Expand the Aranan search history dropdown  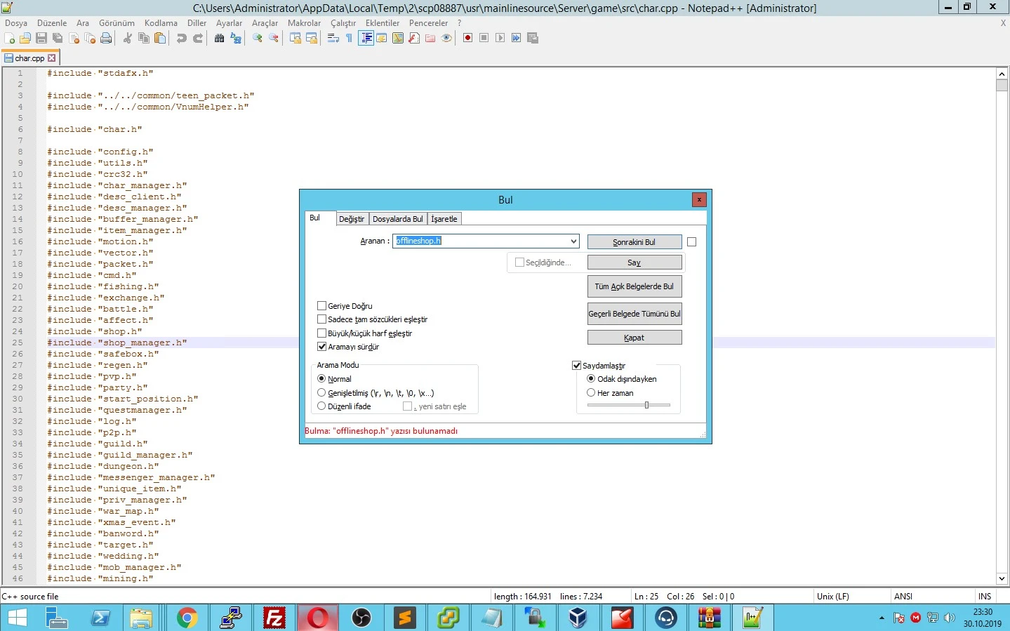[x=573, y=241]
